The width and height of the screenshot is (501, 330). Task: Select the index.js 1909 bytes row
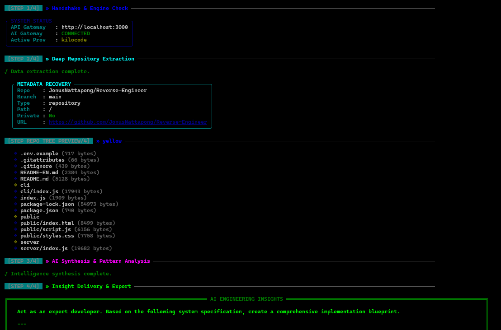(50, 198)
